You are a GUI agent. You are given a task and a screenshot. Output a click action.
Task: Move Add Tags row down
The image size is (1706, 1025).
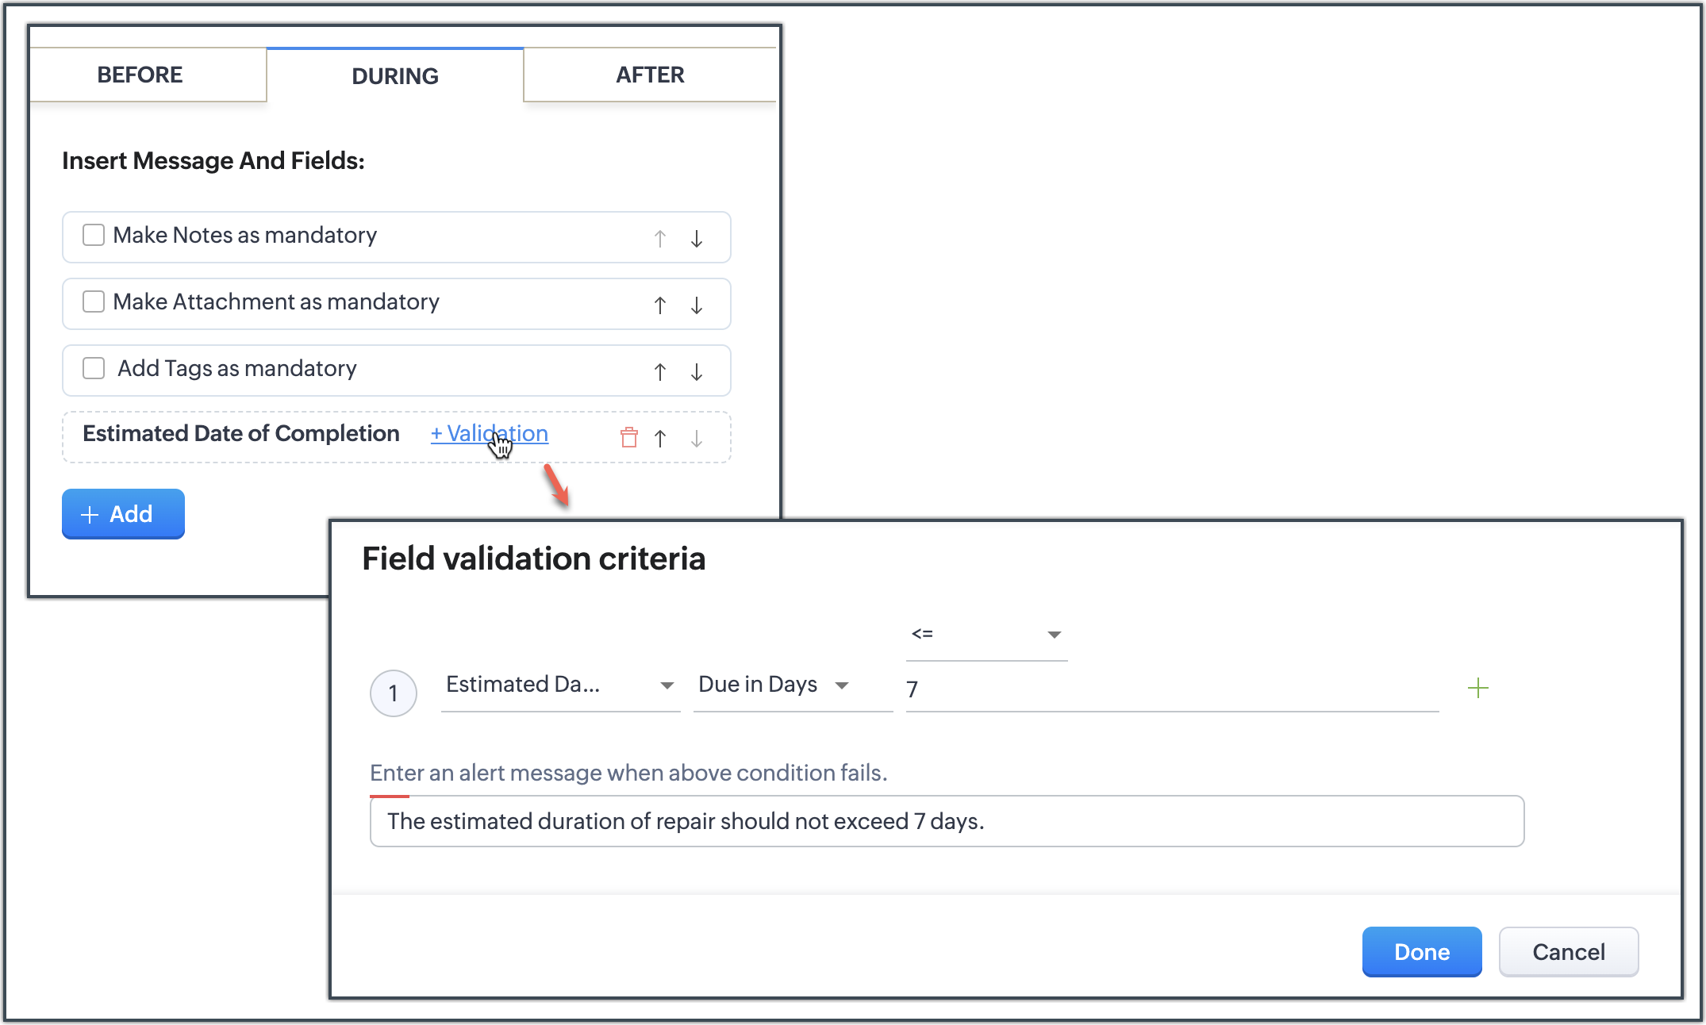[696, 371]
